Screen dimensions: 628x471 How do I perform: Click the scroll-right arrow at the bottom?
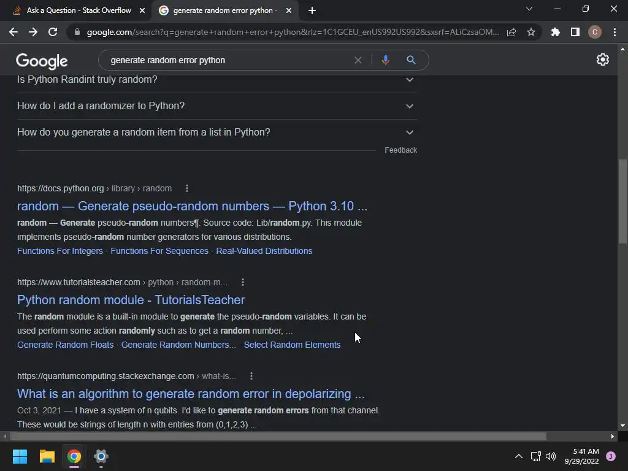pos(613,436)
